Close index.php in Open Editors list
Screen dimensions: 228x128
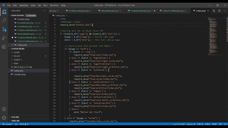[x=12, y=45]
